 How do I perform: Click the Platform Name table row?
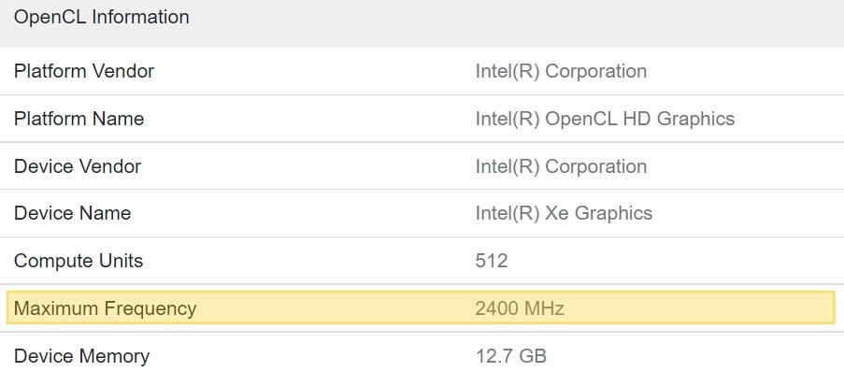(422, 119)
